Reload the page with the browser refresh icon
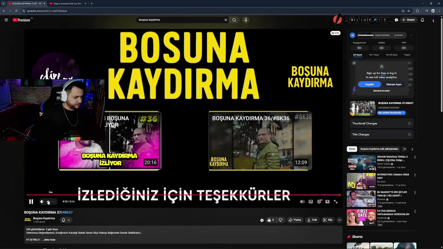 16,11
